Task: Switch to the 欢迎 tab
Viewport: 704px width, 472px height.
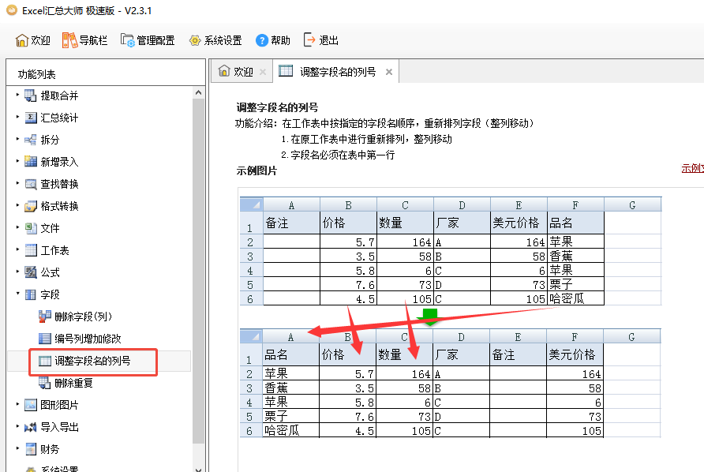Action: pos(236,72)
